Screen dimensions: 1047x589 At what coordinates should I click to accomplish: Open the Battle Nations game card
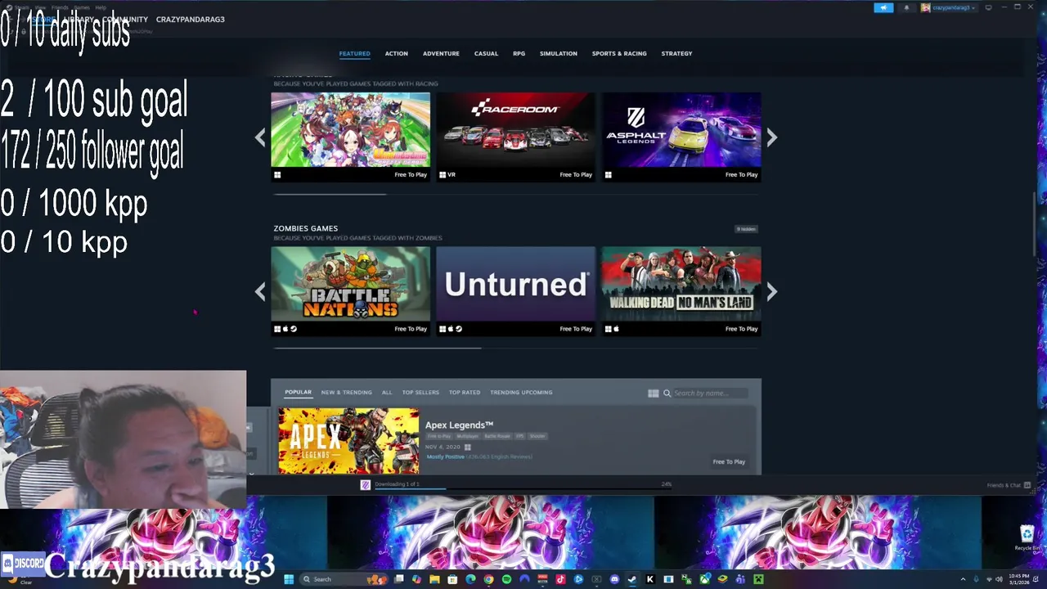point(350,291)
